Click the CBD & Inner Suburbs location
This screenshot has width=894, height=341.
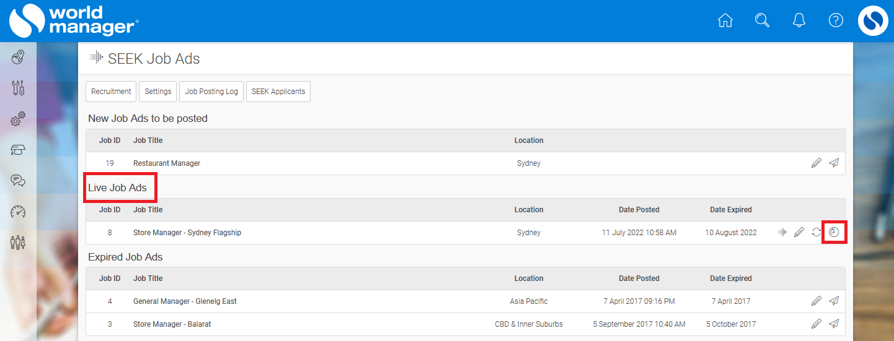[x=529, y=324]
